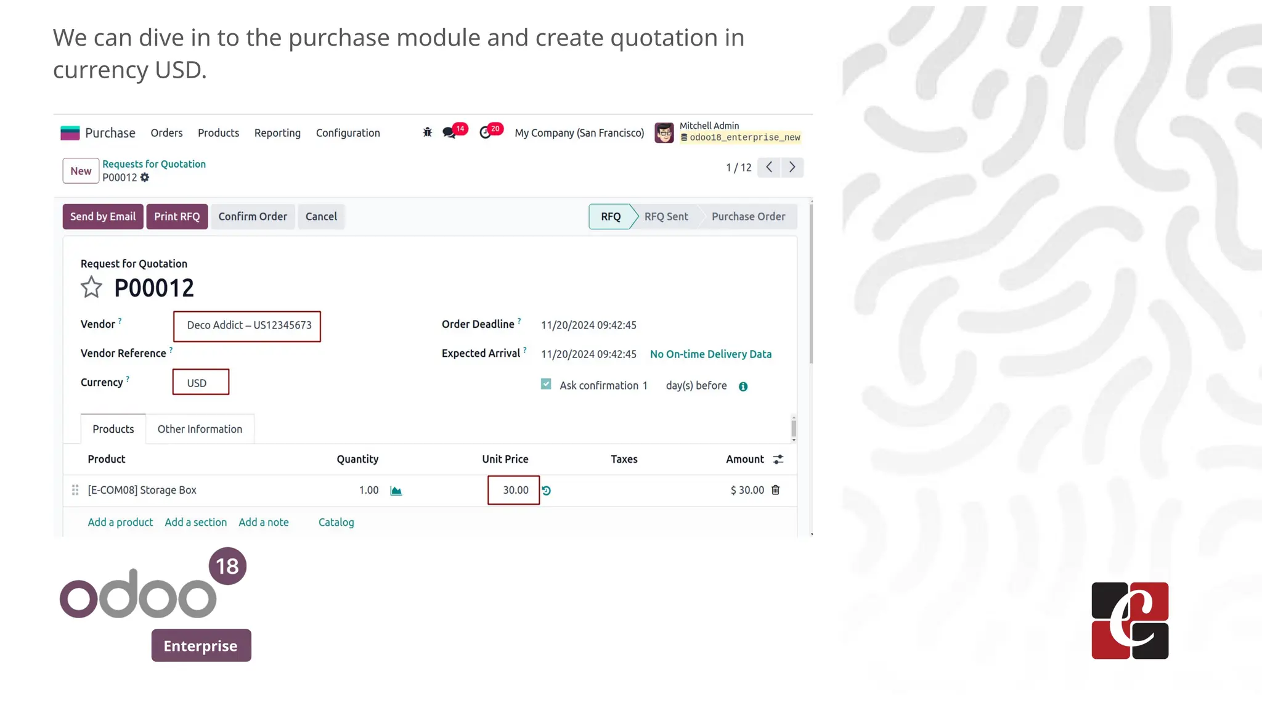Open the Configuration menu
Screen dimensions: 1262x710
tap(348, 133)
